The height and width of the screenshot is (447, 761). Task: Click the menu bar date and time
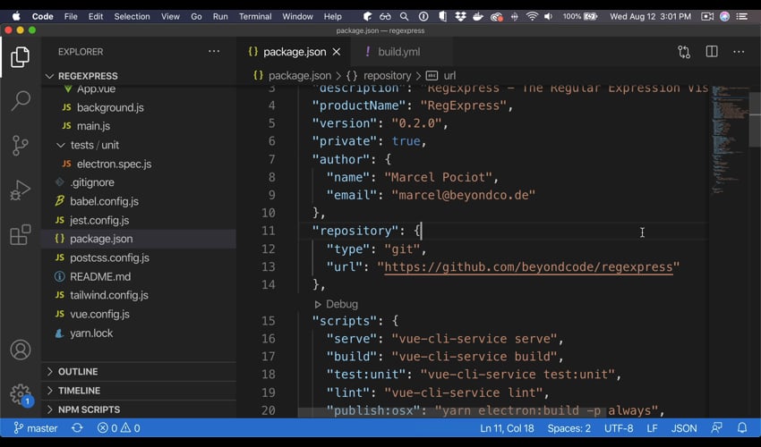(x=650, y=16)
